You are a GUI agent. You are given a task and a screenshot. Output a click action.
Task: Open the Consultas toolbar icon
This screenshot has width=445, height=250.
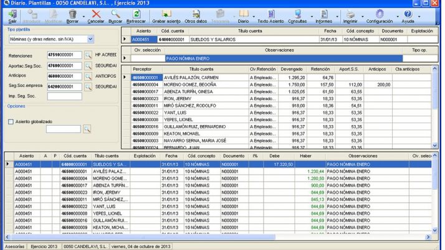[x=297, y=14]
